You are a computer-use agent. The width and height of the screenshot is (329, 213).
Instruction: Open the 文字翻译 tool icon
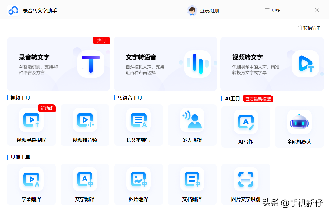(x=85, y=180)
